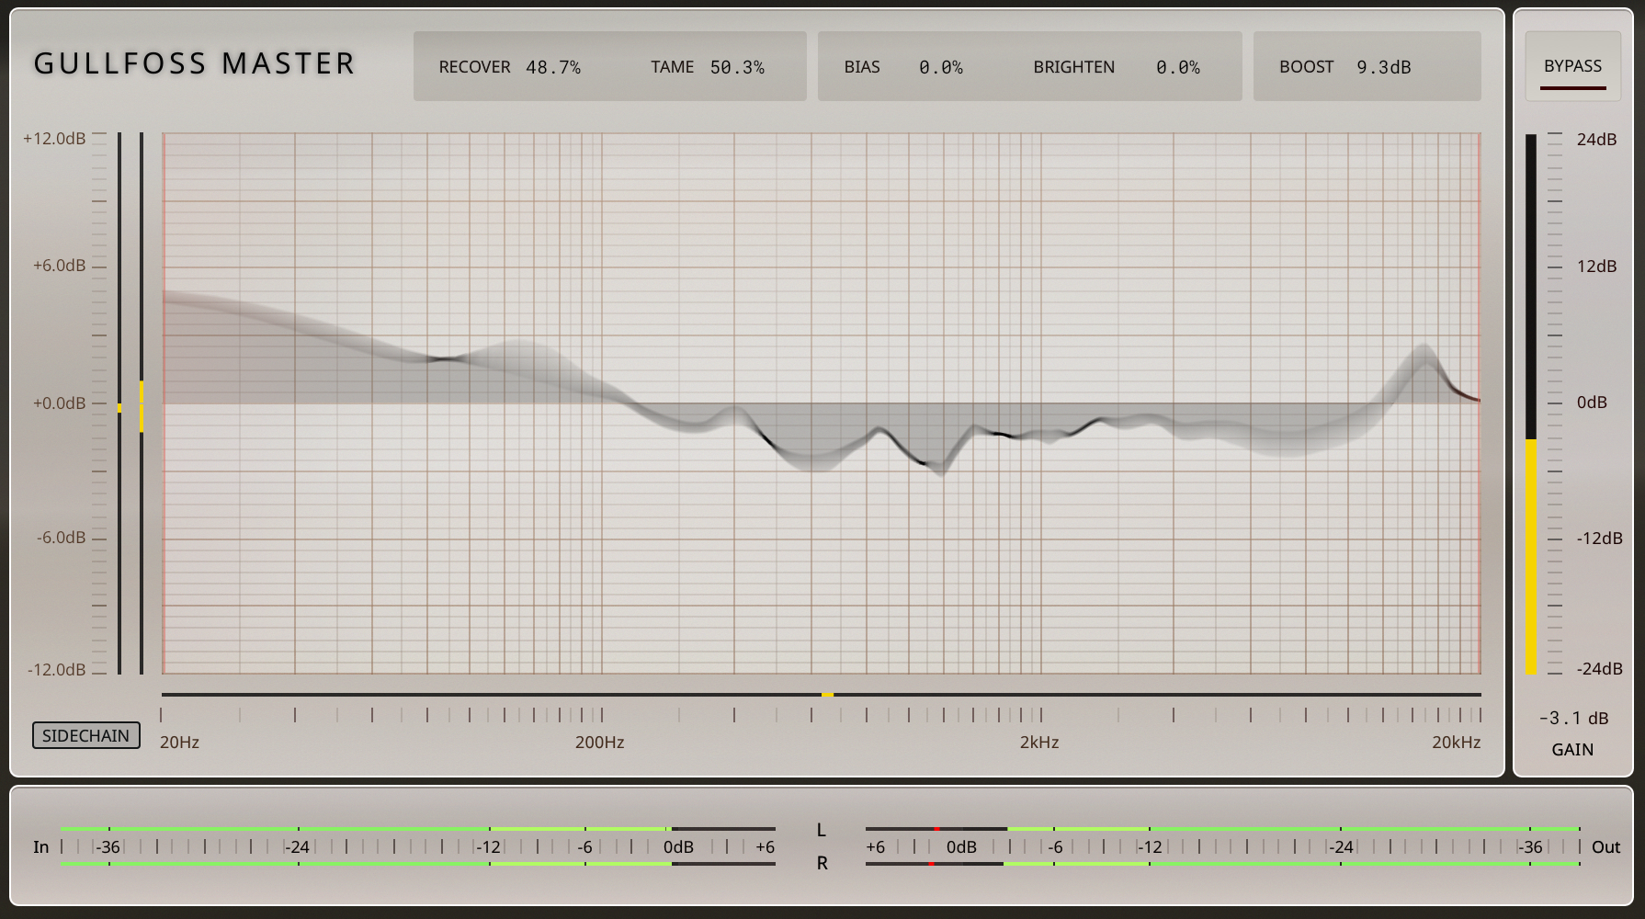Viewport: 1645px width, 919px height.
Task: Click the input meter 0dB label
Action: coord(678,847)
